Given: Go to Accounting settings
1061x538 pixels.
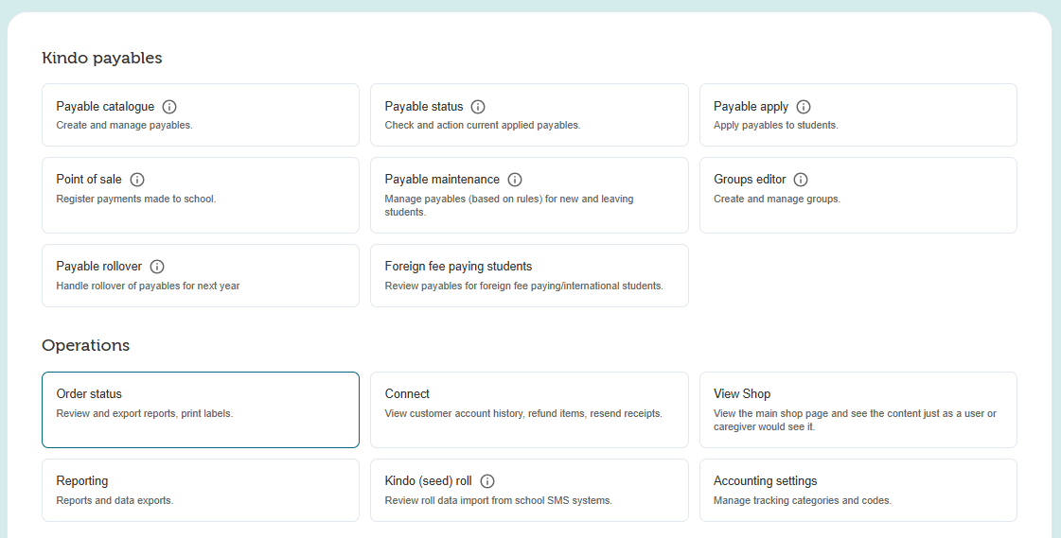Looking at the screenshot, I should pos(857,490).
